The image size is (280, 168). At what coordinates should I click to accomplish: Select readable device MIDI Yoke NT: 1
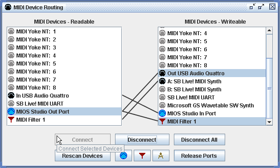point(64,32)
